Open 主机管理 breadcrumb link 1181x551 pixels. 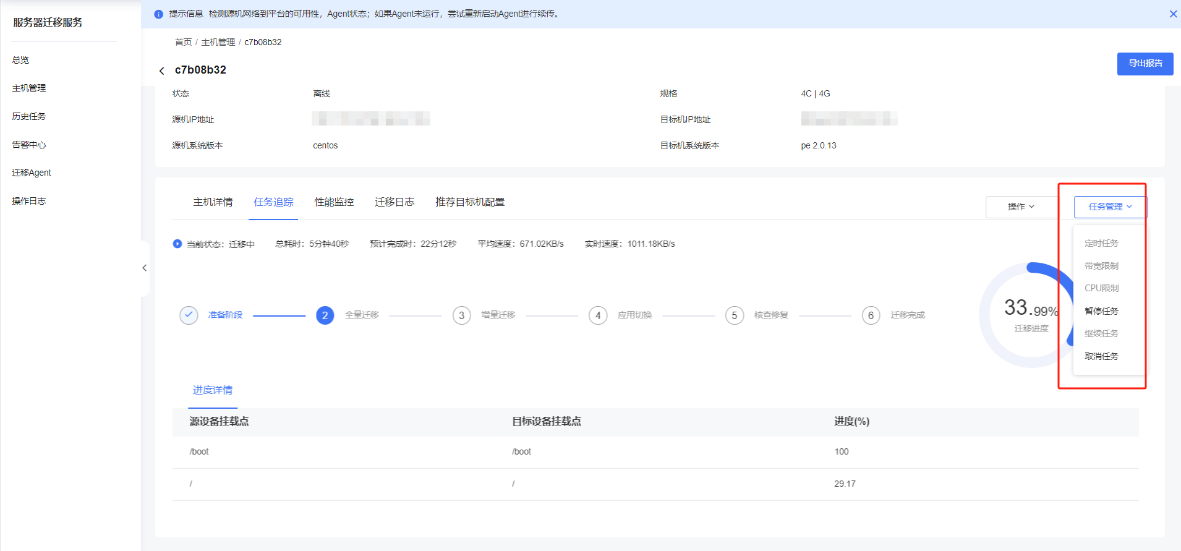pos(218,42)
